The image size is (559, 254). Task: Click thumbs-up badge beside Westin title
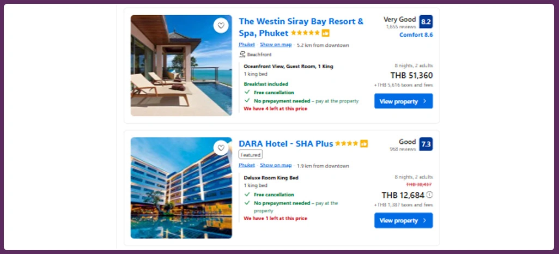[326, 33]
